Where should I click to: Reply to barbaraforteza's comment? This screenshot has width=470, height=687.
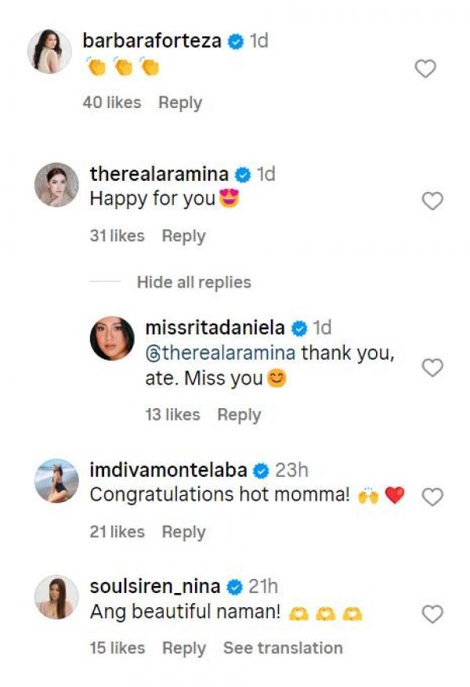pyautogui.click(x=180, y=103)
